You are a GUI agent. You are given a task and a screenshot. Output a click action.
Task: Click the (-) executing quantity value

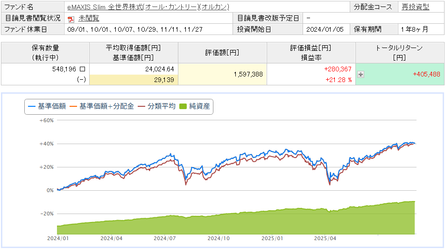tap(81, 80)
